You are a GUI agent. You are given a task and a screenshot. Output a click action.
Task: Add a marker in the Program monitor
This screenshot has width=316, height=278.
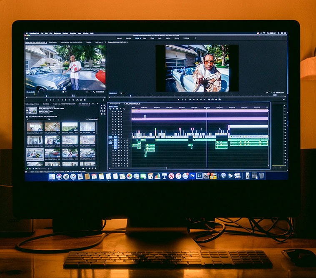pos(178,100)
